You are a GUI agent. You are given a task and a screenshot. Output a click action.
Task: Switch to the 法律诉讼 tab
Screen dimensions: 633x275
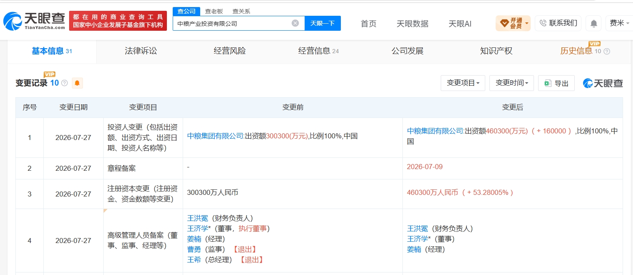[x=141, y=51]
